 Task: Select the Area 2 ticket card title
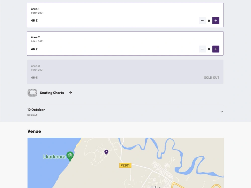click(x=35, y=37)
